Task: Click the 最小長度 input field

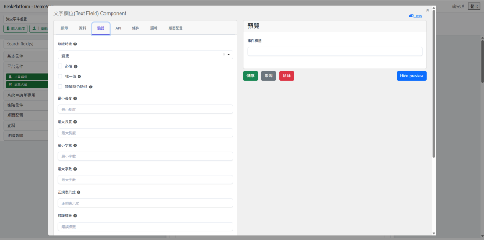Action: 145,109
